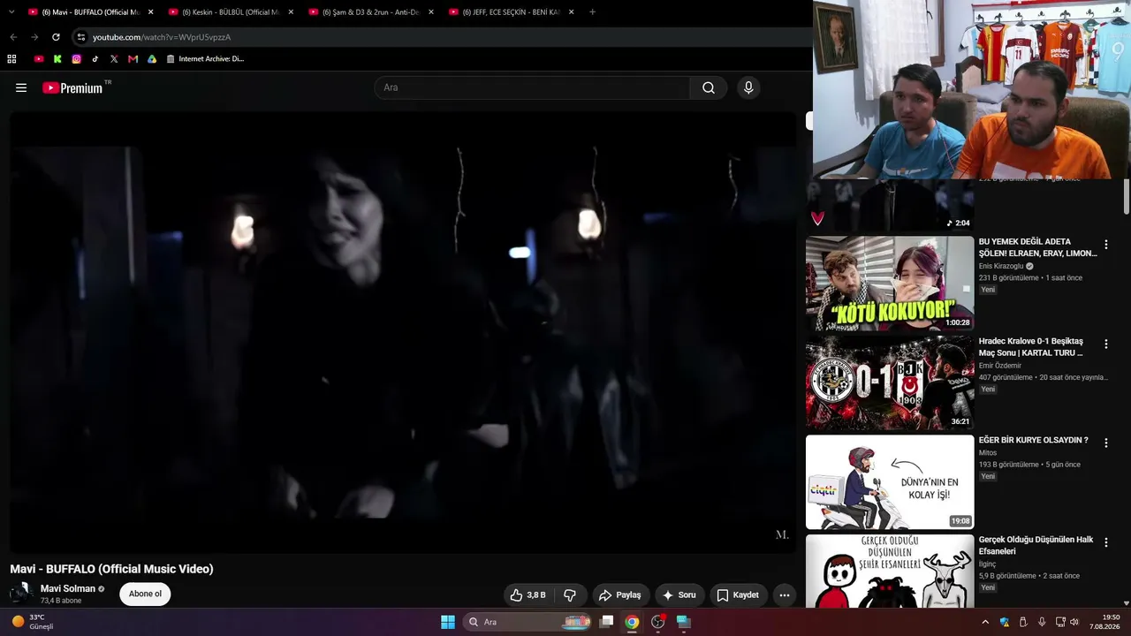Image resolution: width=1131 pixels, height=636 pixels.
Task: Click the YouTube search magnifier button
Action: [709, 87]
